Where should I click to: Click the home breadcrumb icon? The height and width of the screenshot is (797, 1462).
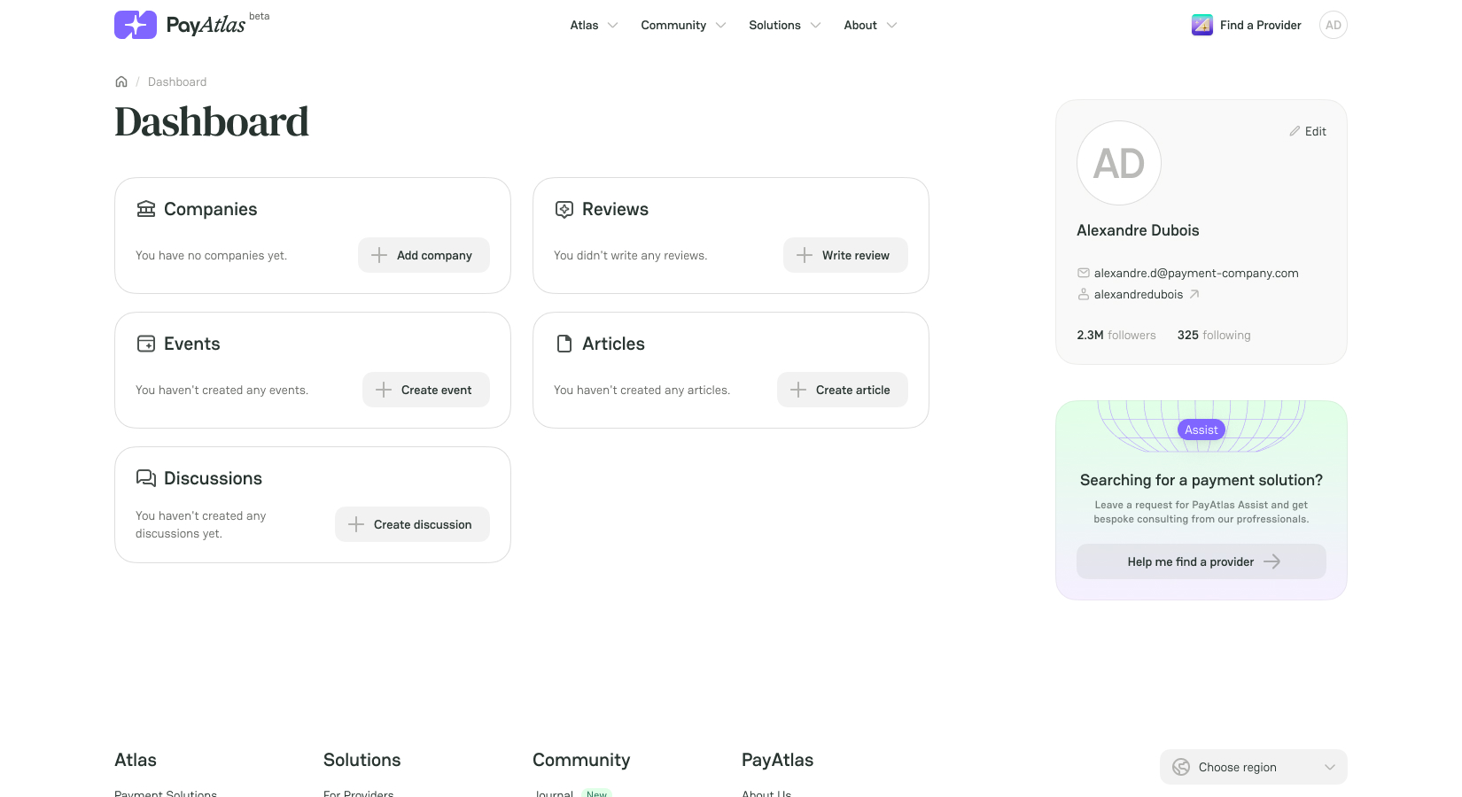tap(121, 81)
